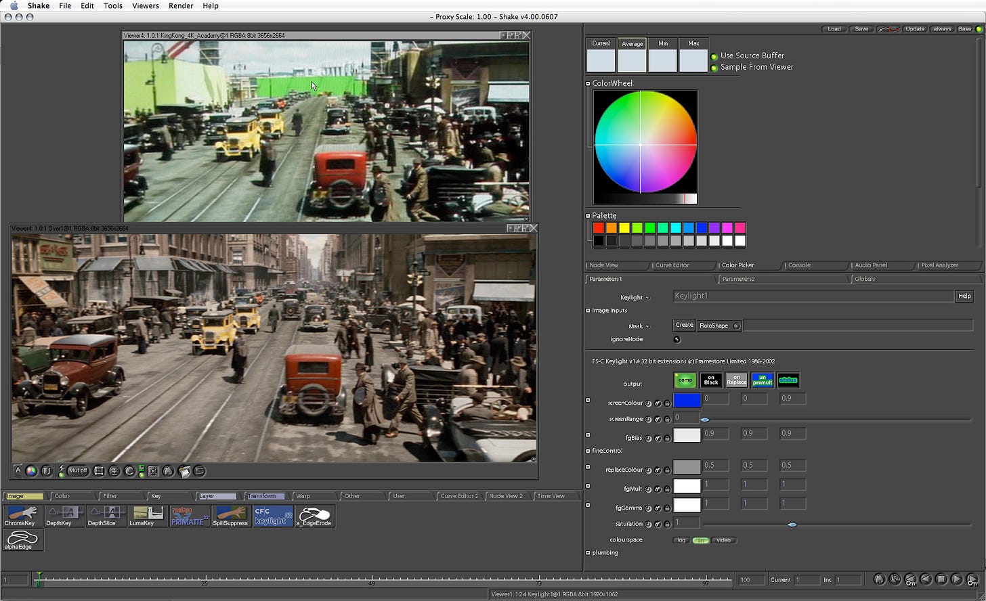Screen dimensions: 986x601
Task: Click the play forward transport button
Action: coord(957,579)
